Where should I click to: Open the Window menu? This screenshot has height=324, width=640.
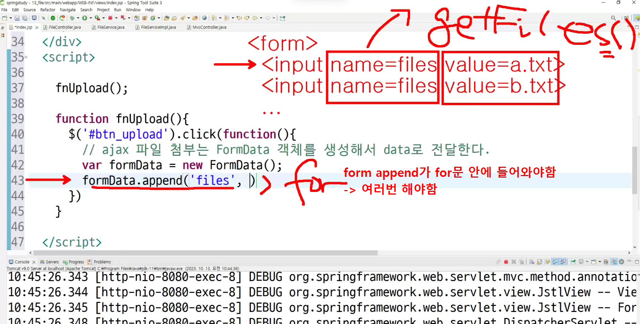pyautogui.click(x=133, y=10)
